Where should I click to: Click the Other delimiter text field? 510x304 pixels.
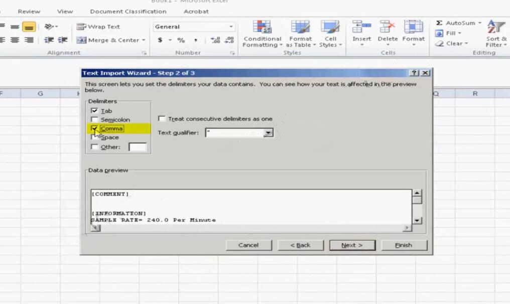[138, 147]
